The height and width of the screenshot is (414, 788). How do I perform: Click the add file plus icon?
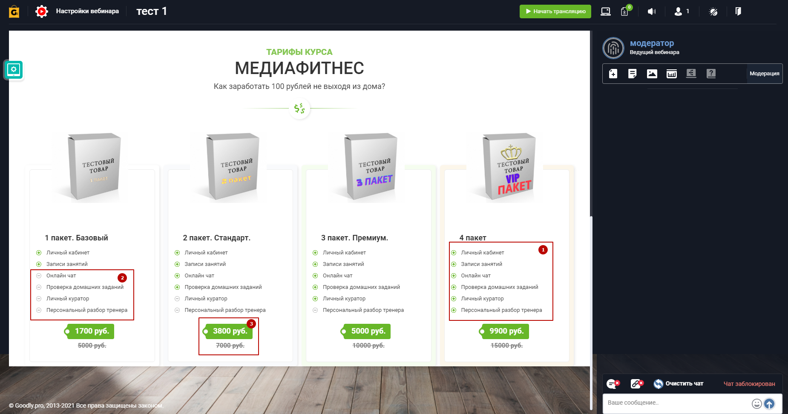coord(613,74)
